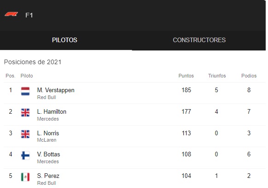The image size is (268, 188).
Task: Click the UK flag beside L. Norris
Action: [25, 134]
